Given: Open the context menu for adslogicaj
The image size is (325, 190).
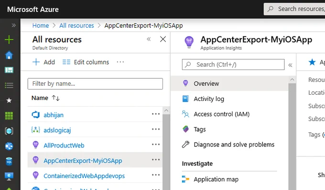Looking at the screenshot, I should click(156, 129).
